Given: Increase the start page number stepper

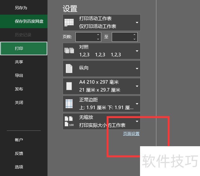Looking at the screenshot, I should pos(98,35).
